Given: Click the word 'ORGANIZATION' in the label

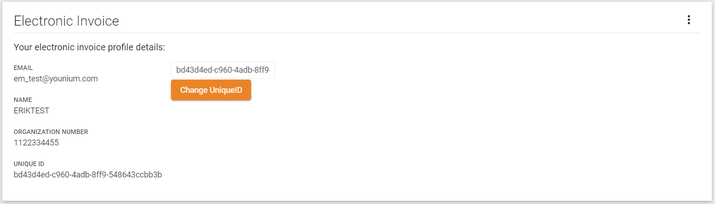Looking at the screenshot, I should 37,132.
